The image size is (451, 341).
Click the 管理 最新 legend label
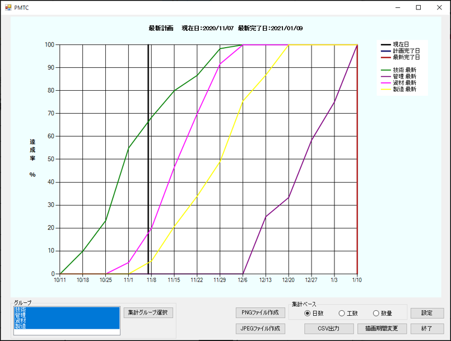(x=404, y=77)
